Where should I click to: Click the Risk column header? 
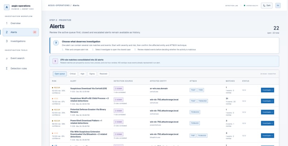pos(54,81)
